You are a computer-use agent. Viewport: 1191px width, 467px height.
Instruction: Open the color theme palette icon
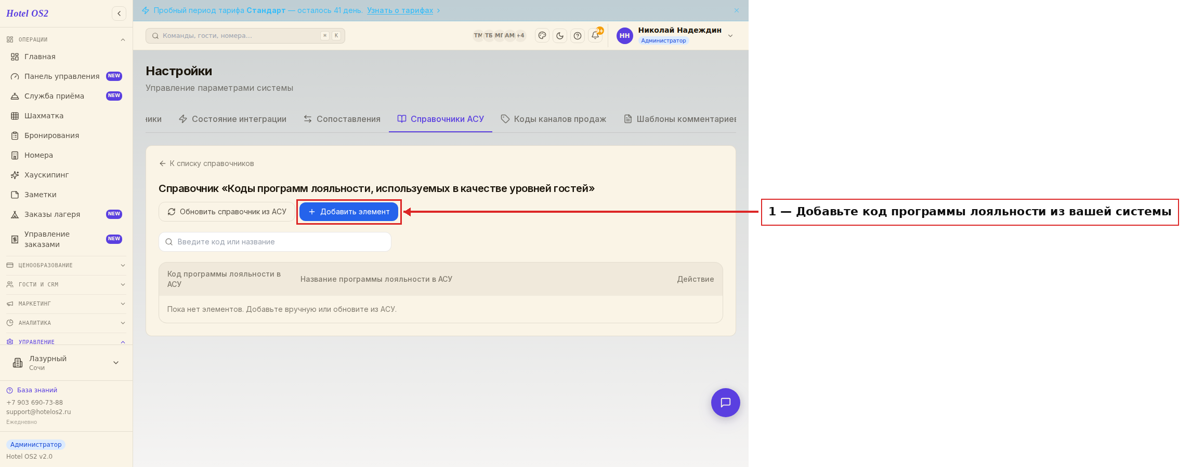point(542,36)
